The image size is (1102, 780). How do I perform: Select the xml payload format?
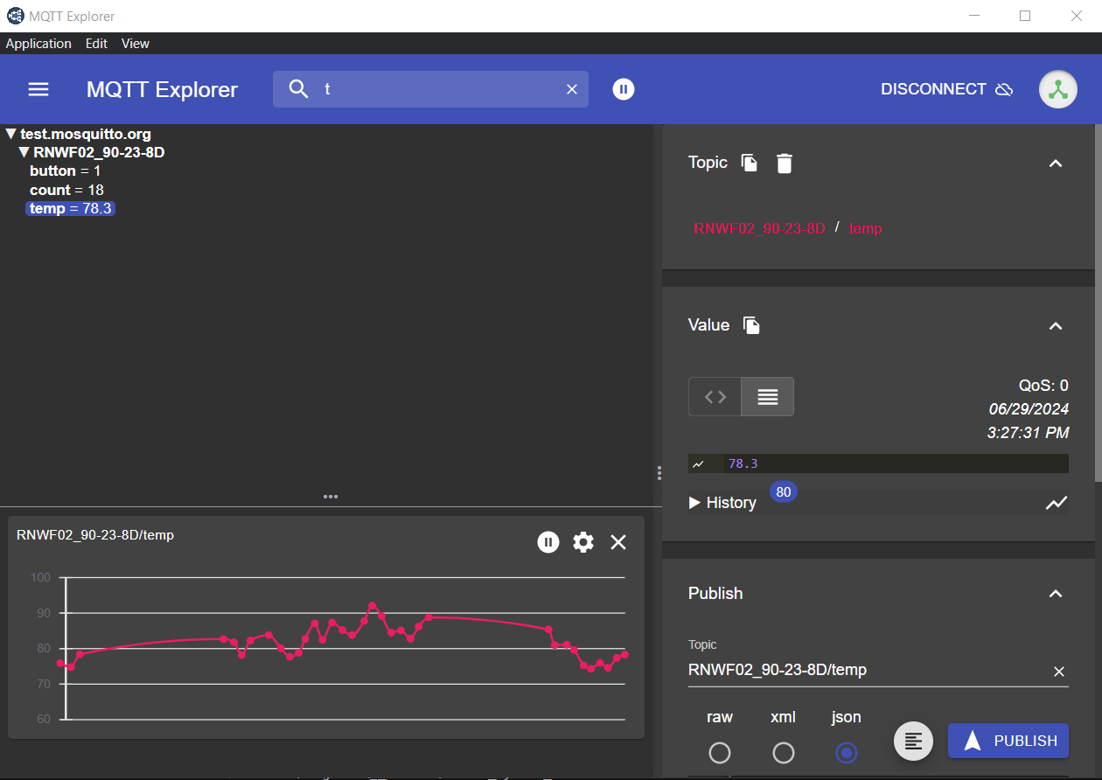tap(784, 753)
